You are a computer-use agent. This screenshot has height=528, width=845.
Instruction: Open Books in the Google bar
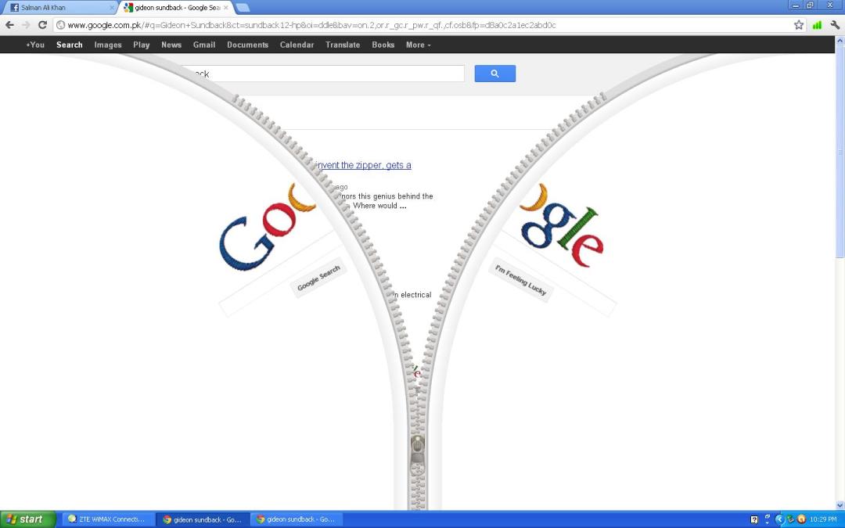tap(383, 45)
